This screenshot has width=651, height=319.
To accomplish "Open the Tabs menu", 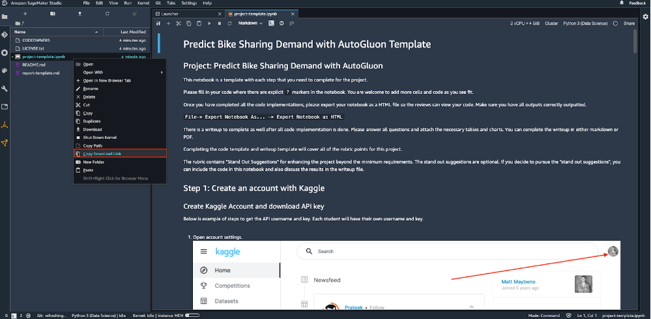I will pos(171,3).
